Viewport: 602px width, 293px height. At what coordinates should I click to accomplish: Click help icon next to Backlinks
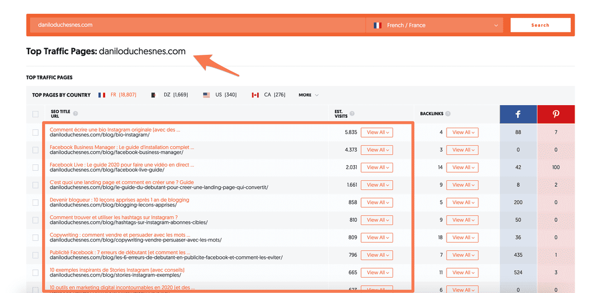tap(448, 114)
